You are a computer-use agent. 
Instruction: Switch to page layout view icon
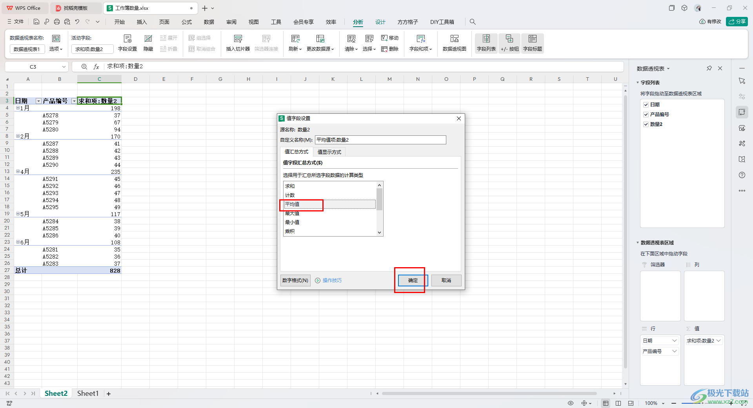click(618, 403)
